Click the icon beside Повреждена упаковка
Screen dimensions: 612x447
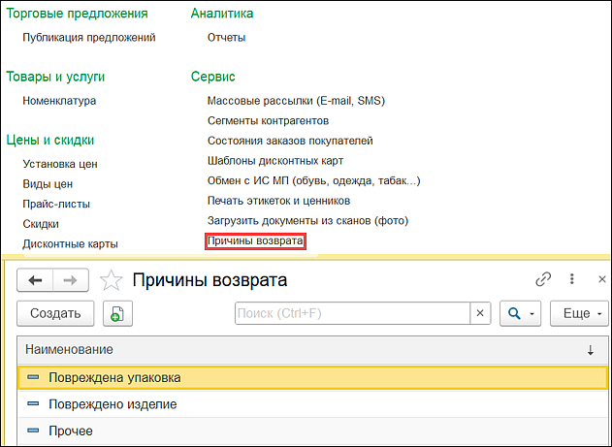pyautogui.click(x=34, y=377)
